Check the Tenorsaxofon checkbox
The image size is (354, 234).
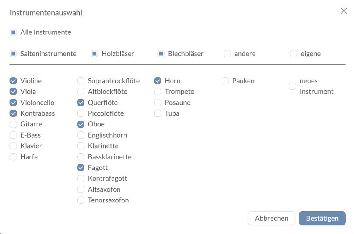81,200
